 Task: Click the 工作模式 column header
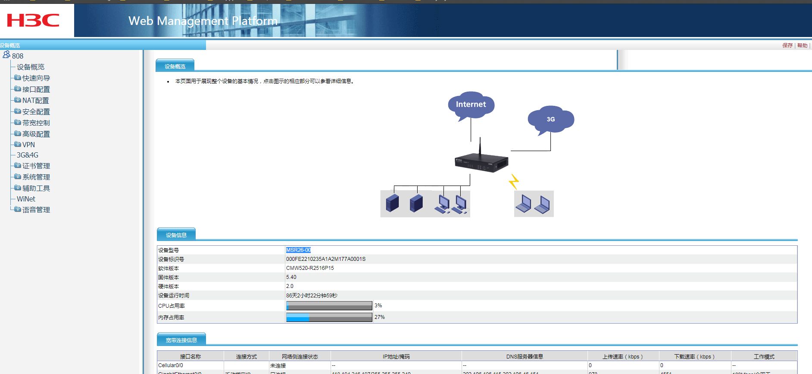(764, 356)
